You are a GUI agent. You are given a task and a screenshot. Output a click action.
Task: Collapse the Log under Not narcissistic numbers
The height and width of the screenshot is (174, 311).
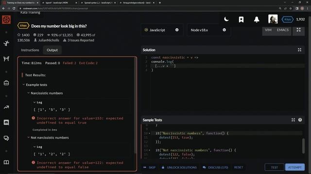pyautogui.click(x=38, y=147)
